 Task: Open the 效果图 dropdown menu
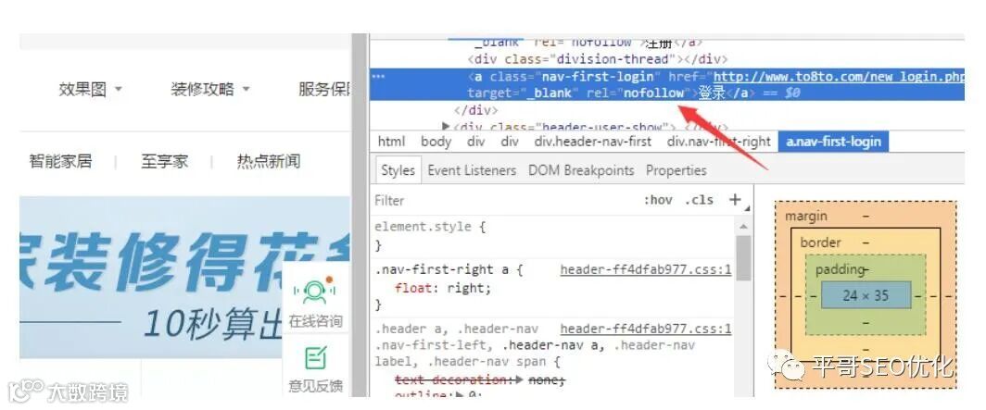point(91,89)
